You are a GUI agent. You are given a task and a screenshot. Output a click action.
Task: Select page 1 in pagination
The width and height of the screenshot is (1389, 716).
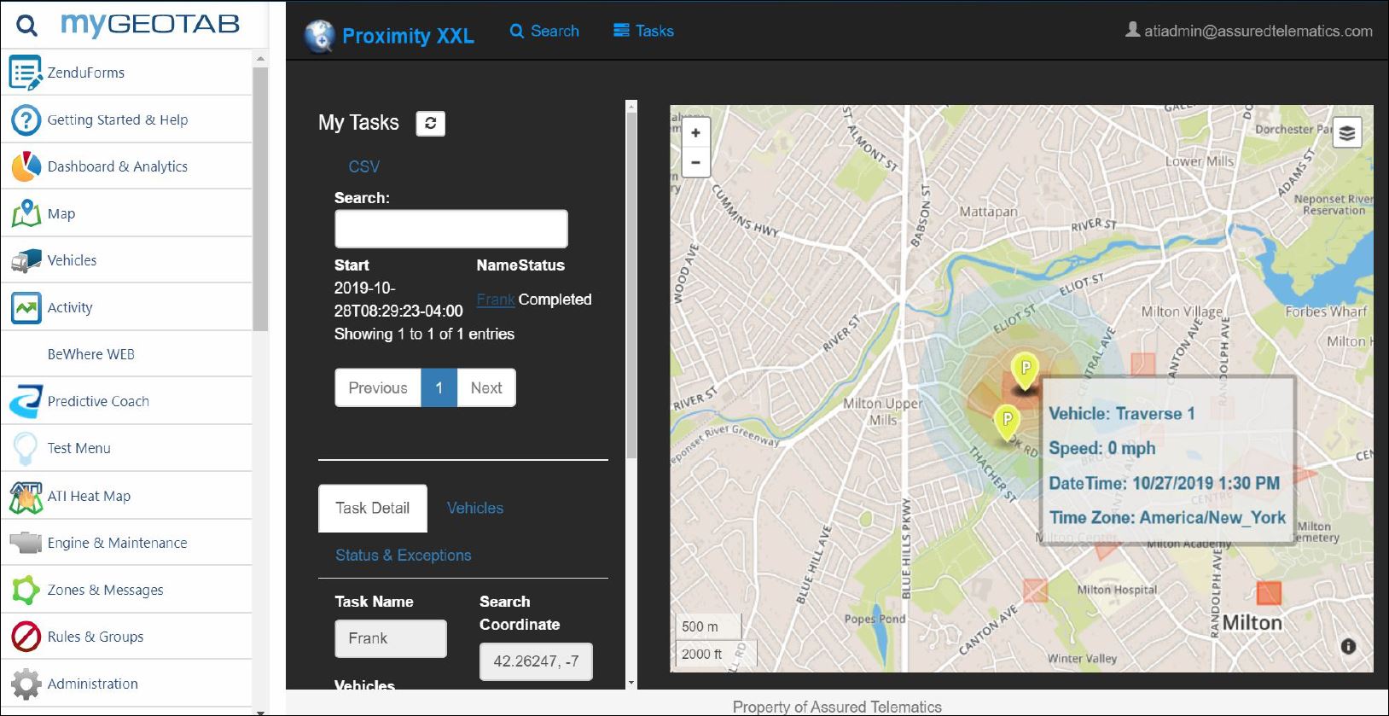click(x=439, y=388)
